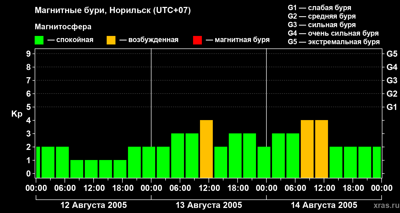Click the G1 label on the right axis
400x213 pixels.
coord(392,107)
